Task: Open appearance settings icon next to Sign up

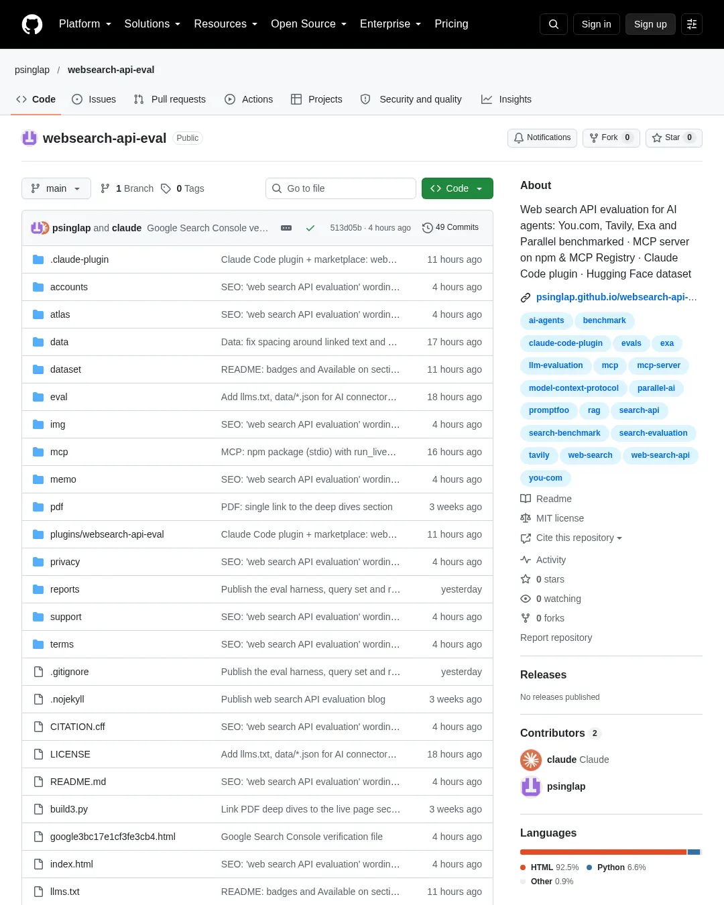Action: 692,24
